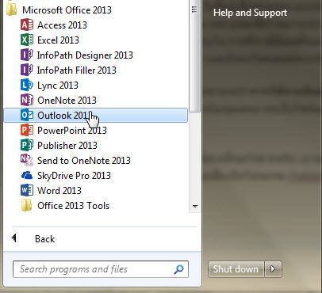Click the Send to OneNote 2013 icon
322x293 pixels.
[27, 161]
